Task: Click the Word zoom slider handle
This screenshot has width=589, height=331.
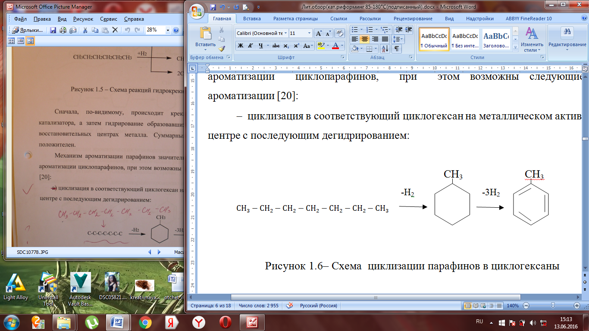Action: point(553,305)
